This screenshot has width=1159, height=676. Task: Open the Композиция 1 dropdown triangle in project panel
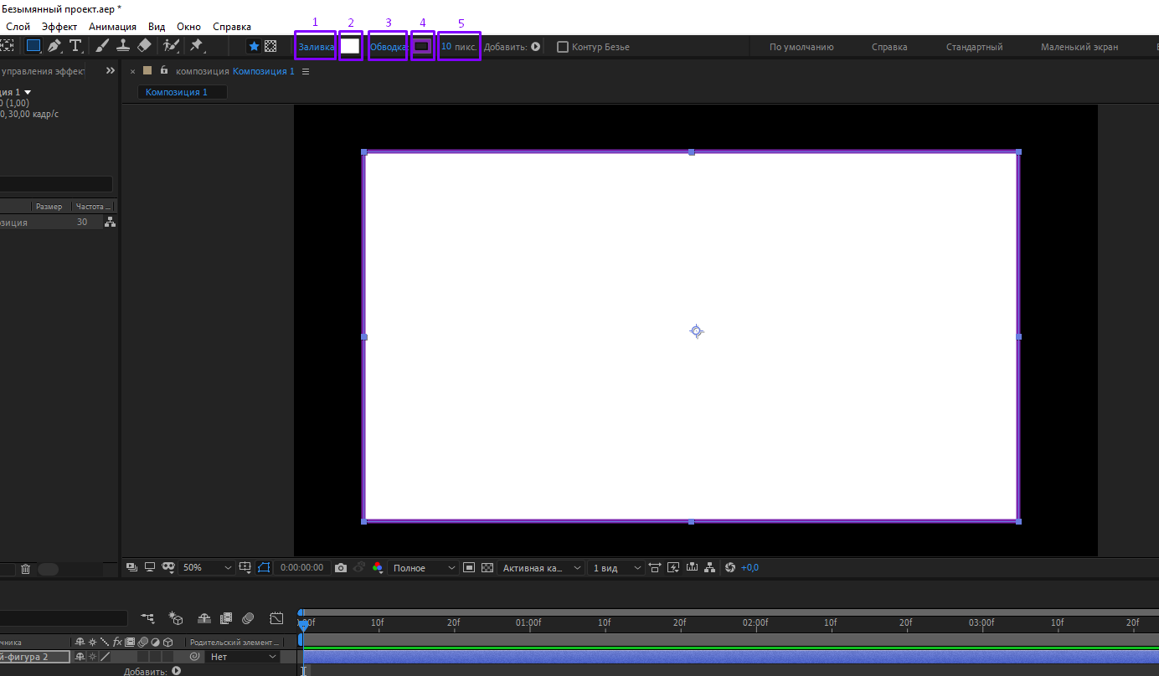click(28, 92)
